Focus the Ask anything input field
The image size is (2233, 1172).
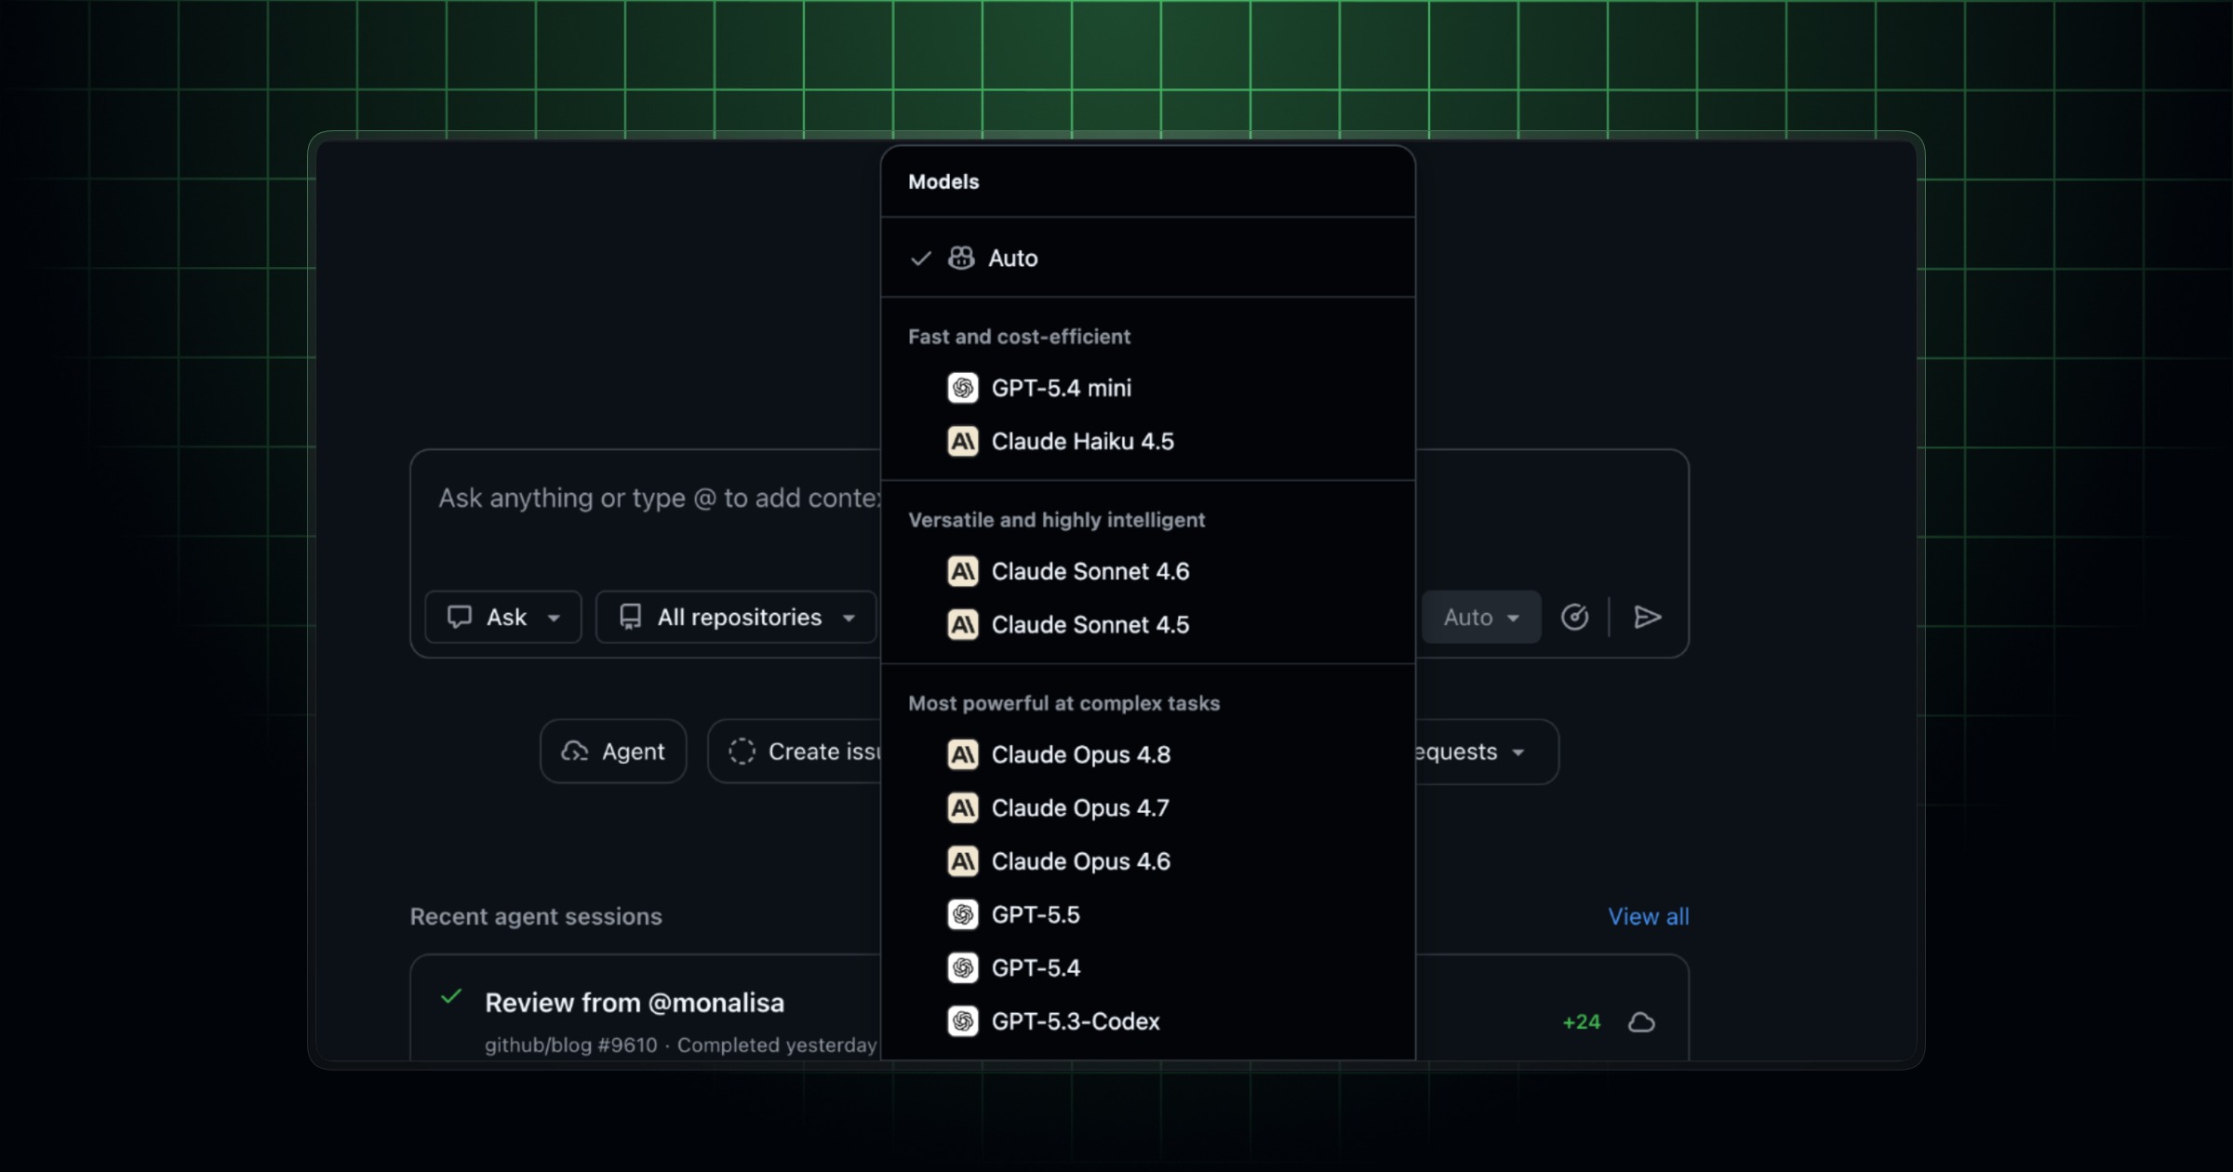click(x=657, y=499)
